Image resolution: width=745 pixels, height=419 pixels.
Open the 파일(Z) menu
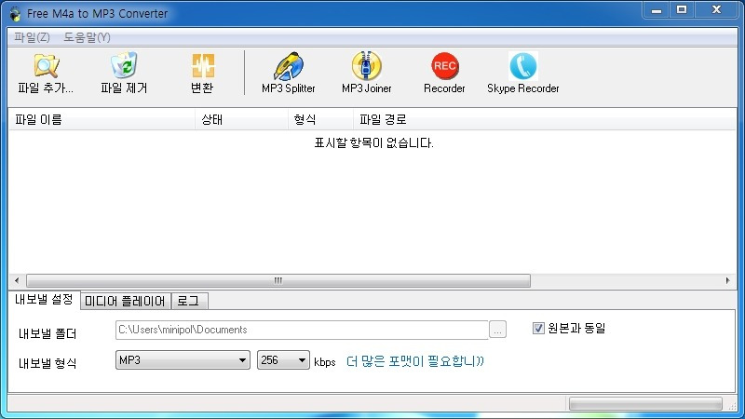pos(32,37)
